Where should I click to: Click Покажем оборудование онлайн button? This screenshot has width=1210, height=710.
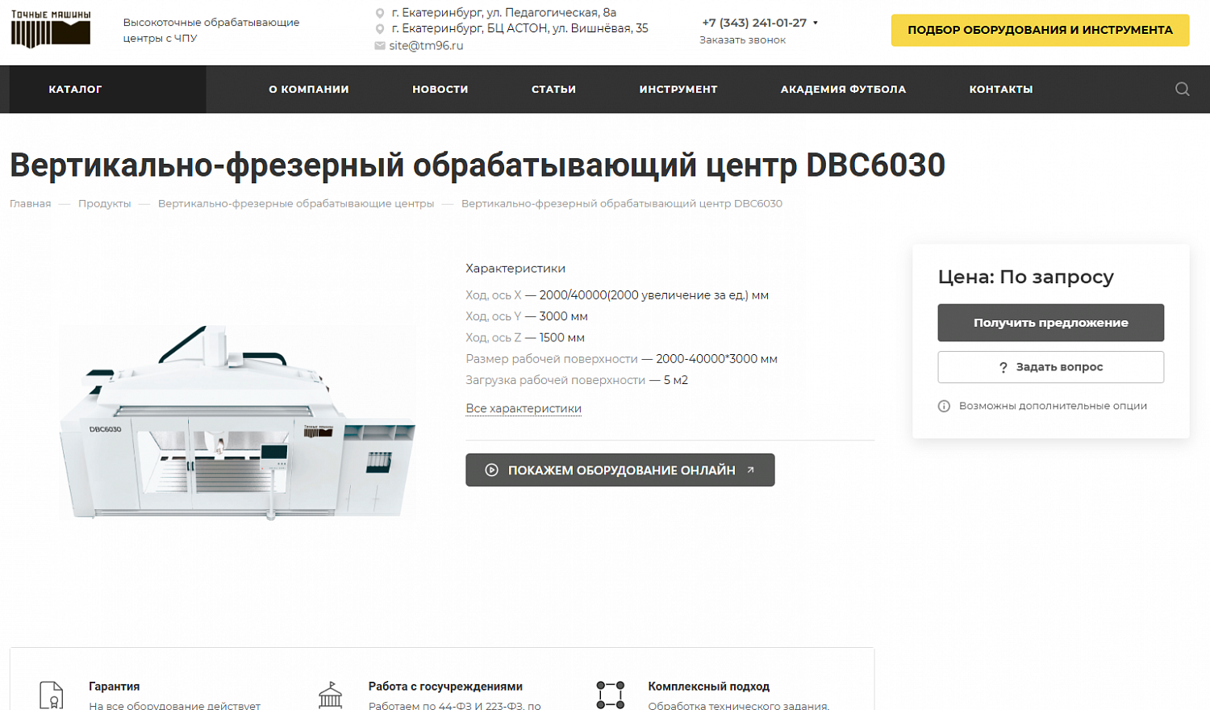tap(620, 470)
